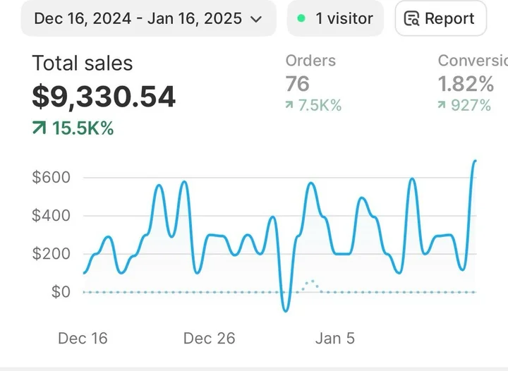Click the $9,330.54 total sales figure
508x371 pixels.
click(x=104, y=97)
